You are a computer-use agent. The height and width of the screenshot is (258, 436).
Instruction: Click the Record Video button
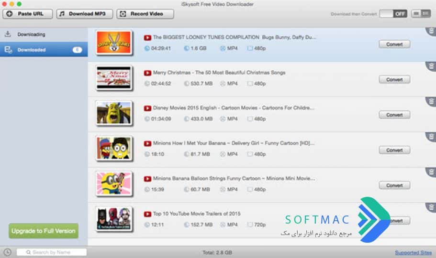coord(145,14)
